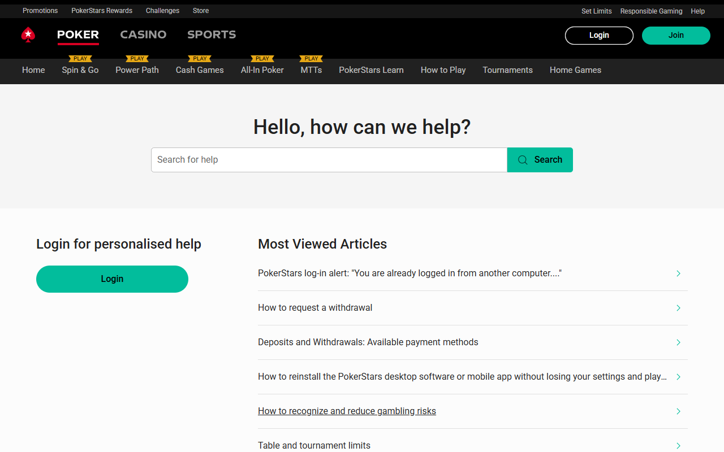Focus the Search for help input field
This screenshot has width=724, height=452.
tap(329, 160)
